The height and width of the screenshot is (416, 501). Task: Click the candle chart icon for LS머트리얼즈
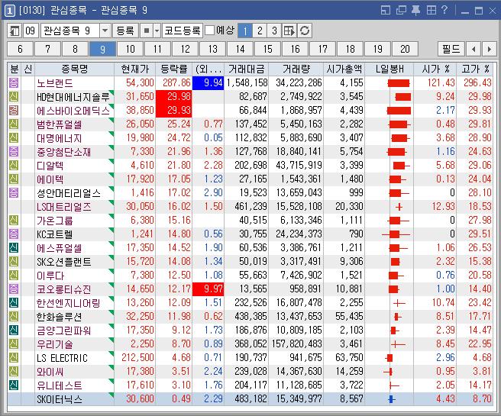(399, 207)
